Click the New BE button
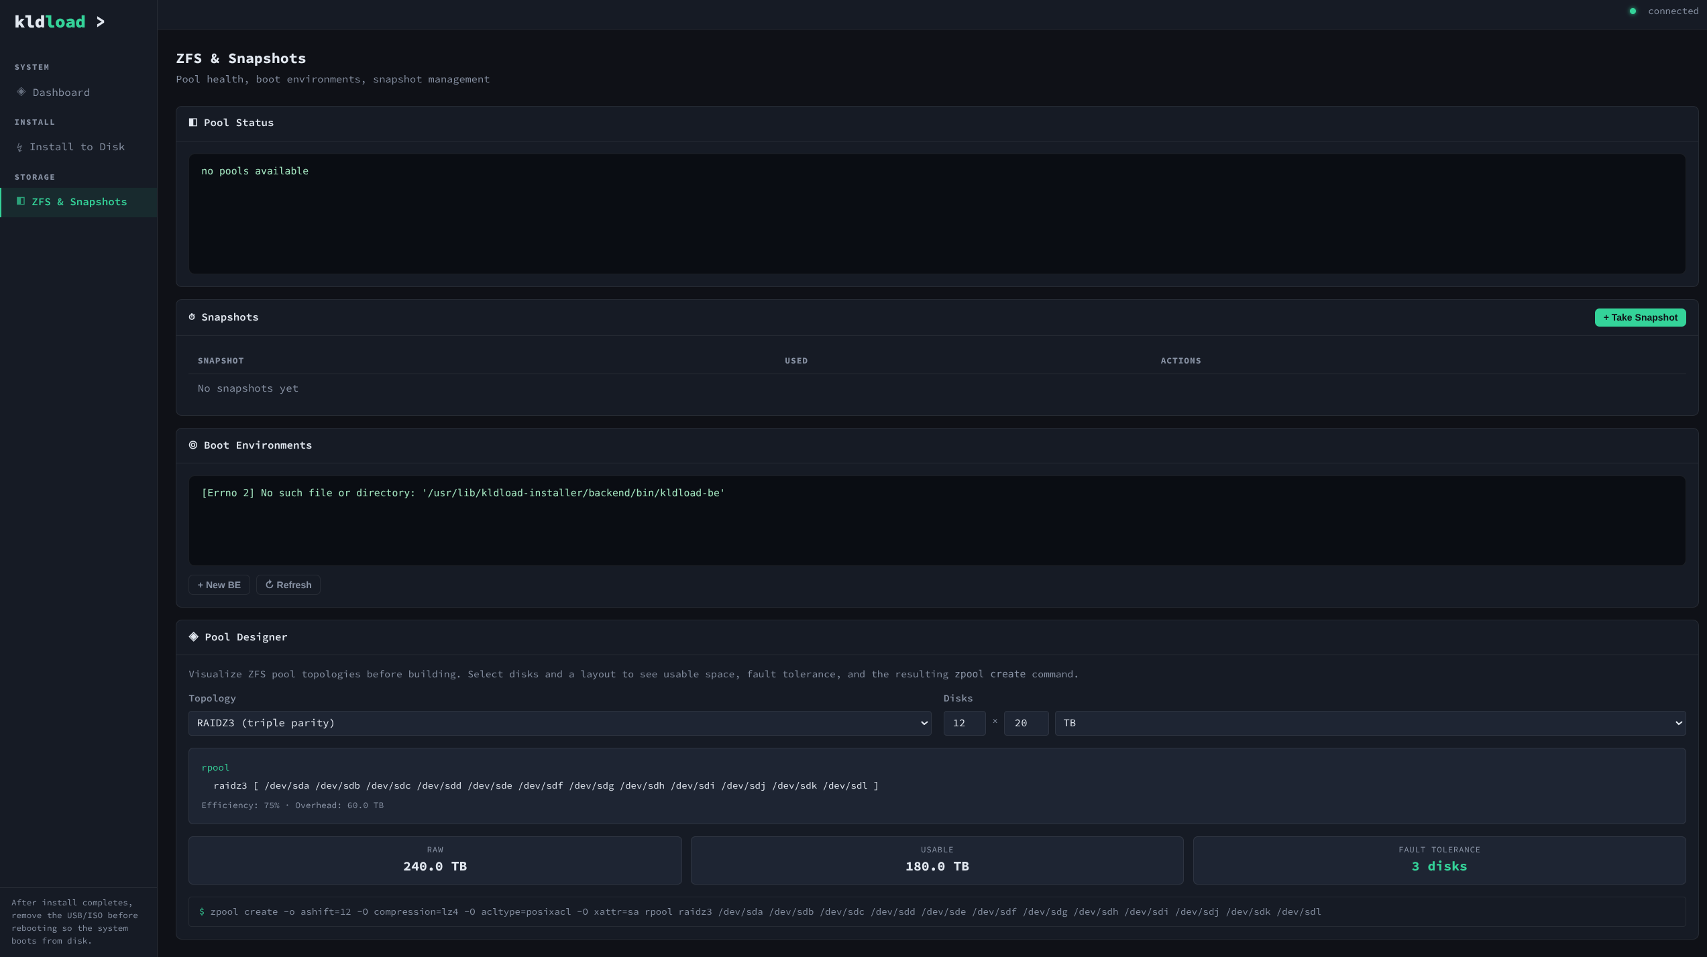The height and width of the screenshot is (957, 1707). tap(219, 585)
